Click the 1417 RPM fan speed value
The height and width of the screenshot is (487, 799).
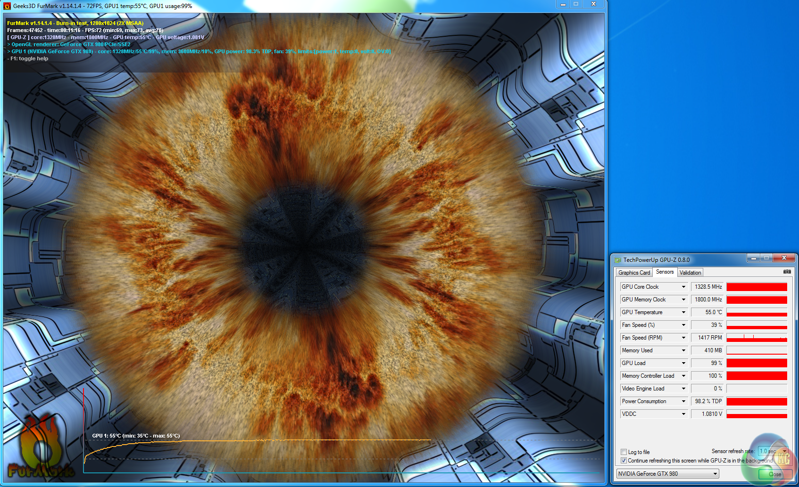[x=707, y=338]
